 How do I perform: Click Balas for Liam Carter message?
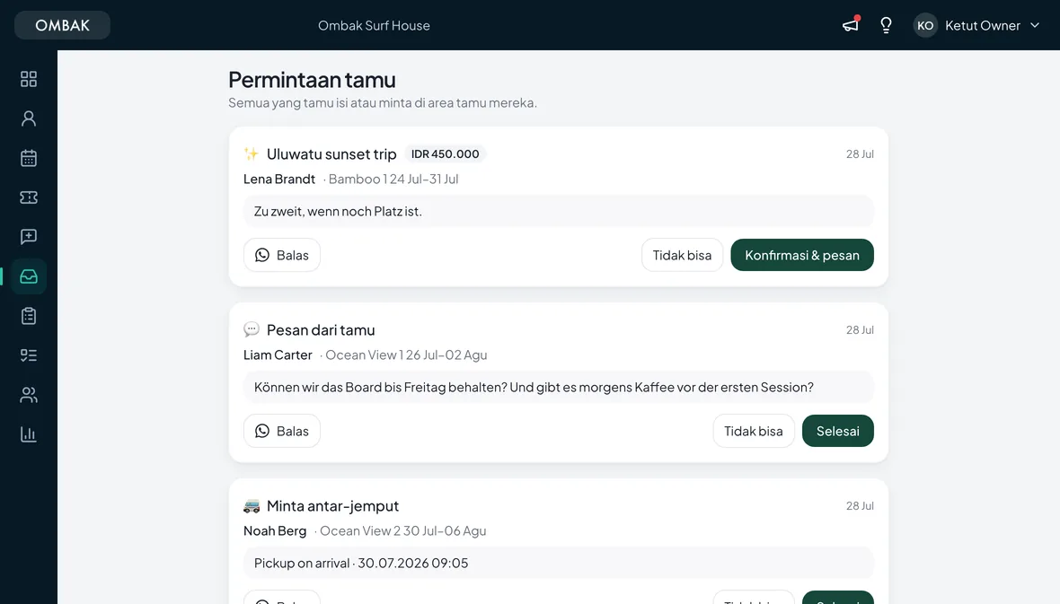[x=282, y=431]
